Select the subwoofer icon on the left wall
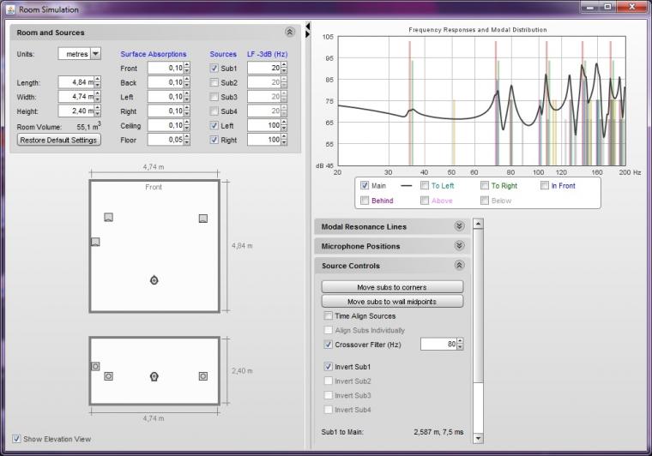The image size is (652, 456). point(95,243)
